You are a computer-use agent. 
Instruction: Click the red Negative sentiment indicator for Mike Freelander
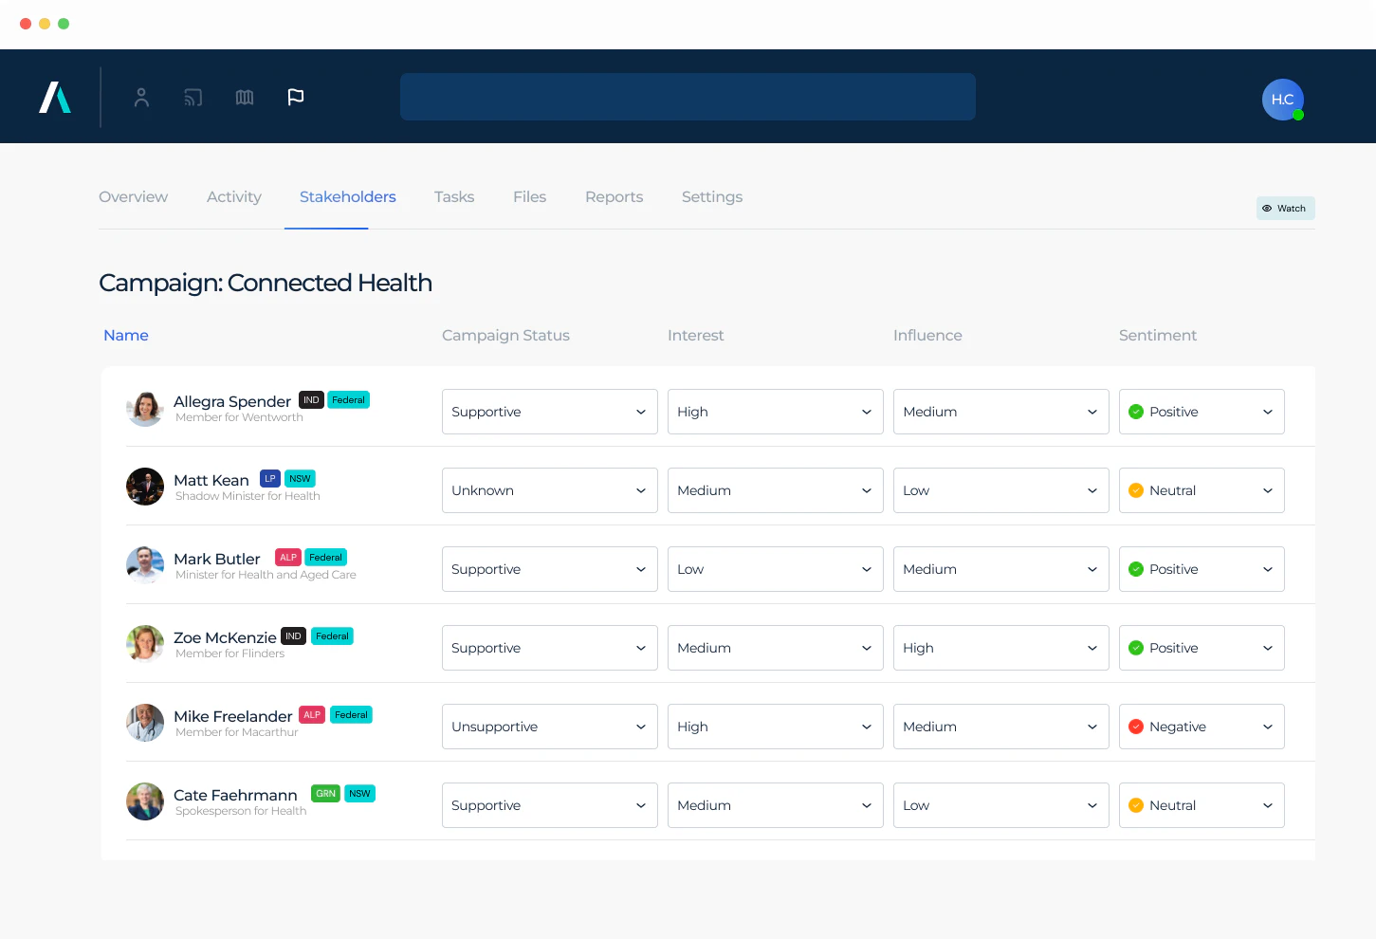[x=1136, y=726]
